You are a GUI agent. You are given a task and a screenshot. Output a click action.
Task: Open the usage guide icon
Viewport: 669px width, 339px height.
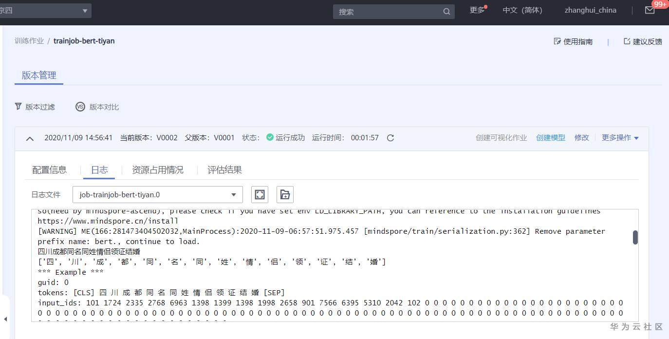(557, 41)
